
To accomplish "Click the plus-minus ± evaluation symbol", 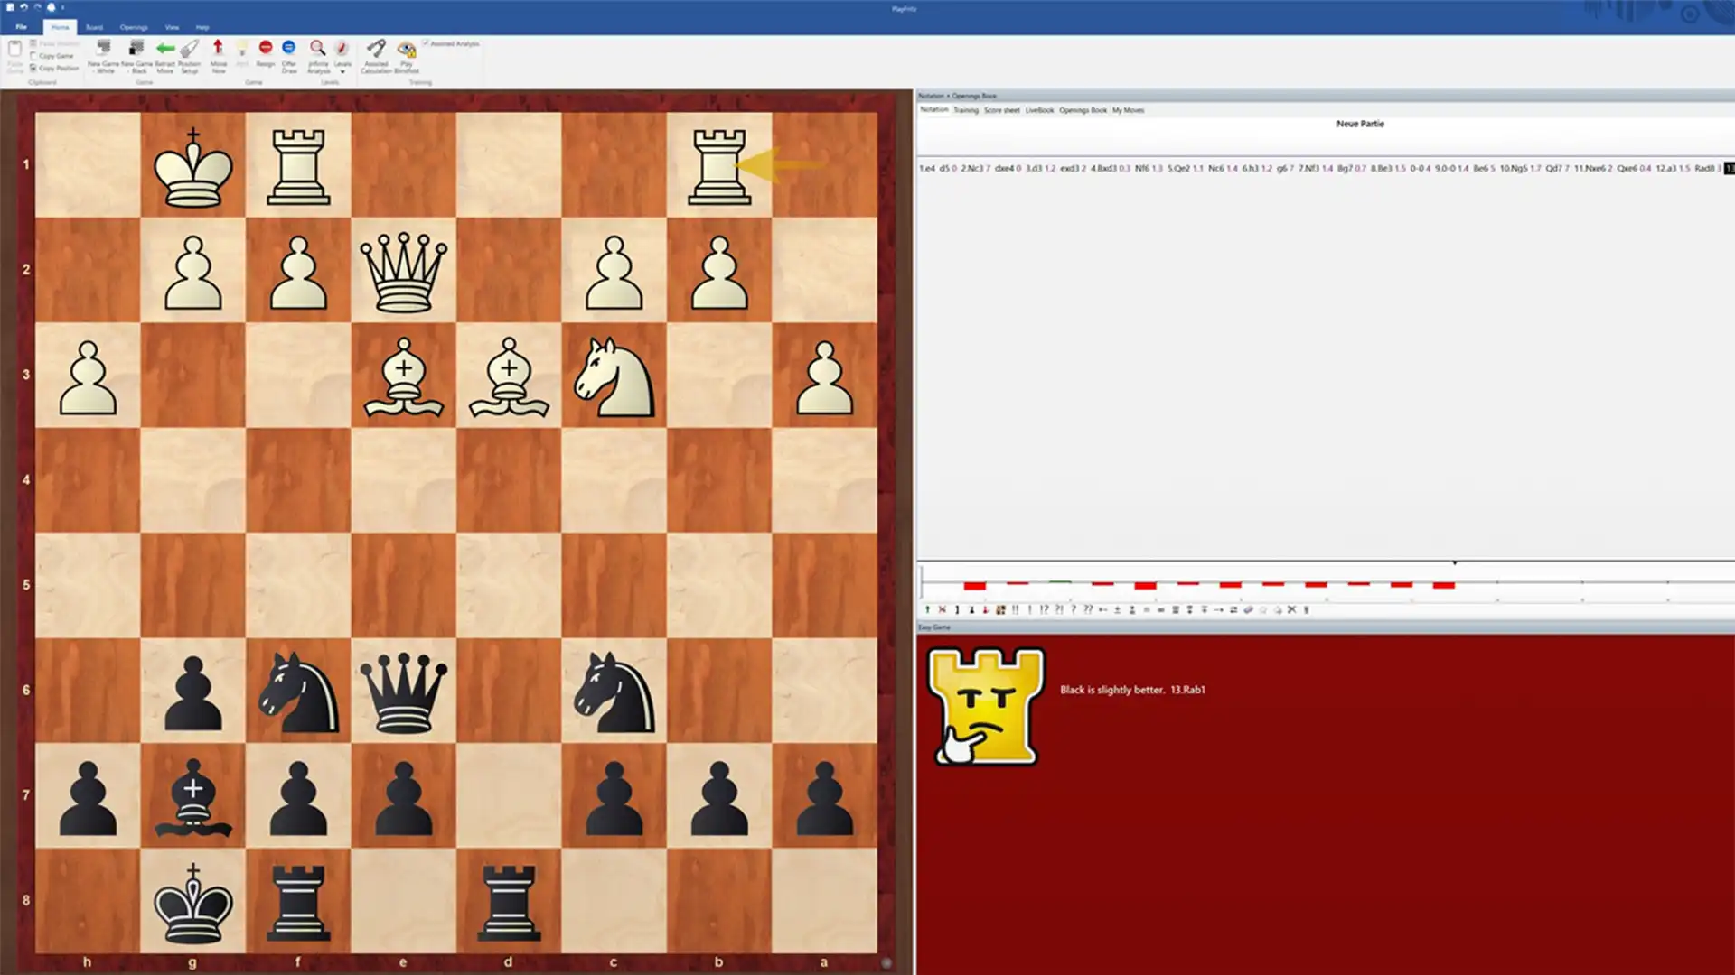I will pos(1118,609).
